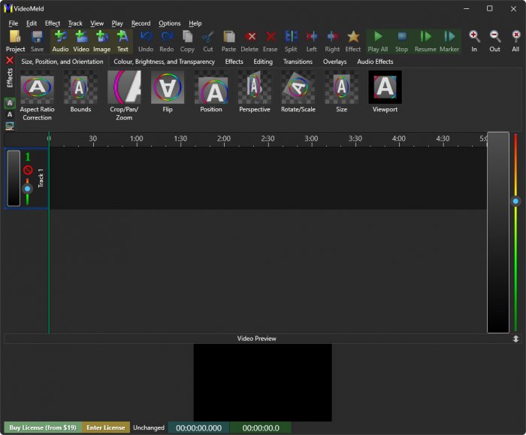Pick the Rotate/Scale effect
The width and height of the screenshot is (526, 435).
coord(298,92)
